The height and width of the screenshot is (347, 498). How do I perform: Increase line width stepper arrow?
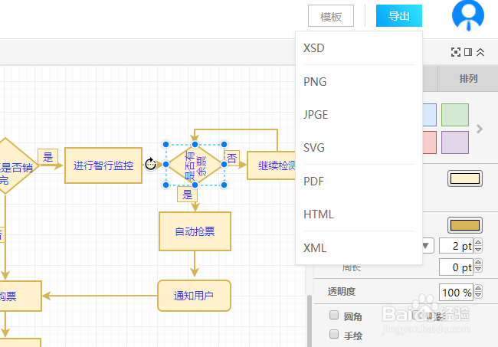(478, 243)
